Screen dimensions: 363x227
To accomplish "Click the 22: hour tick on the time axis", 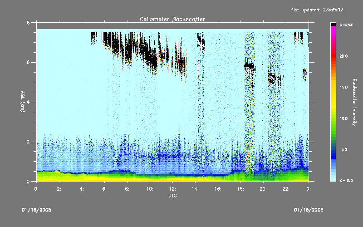I will (x=286, y=189).
